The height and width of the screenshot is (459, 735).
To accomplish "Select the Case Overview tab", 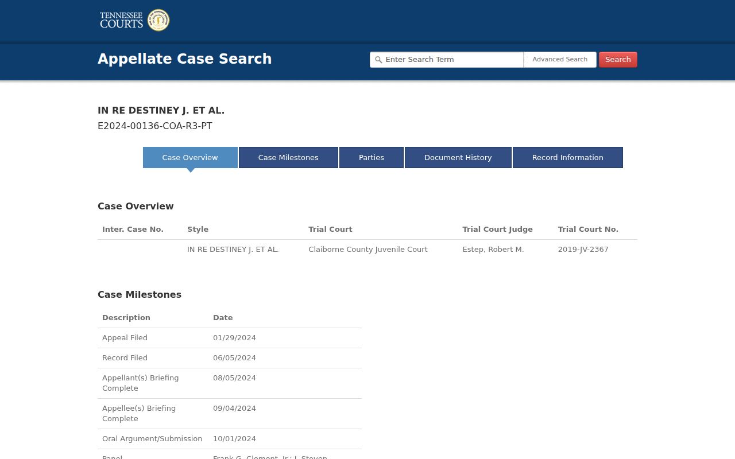I will [190, 157].
